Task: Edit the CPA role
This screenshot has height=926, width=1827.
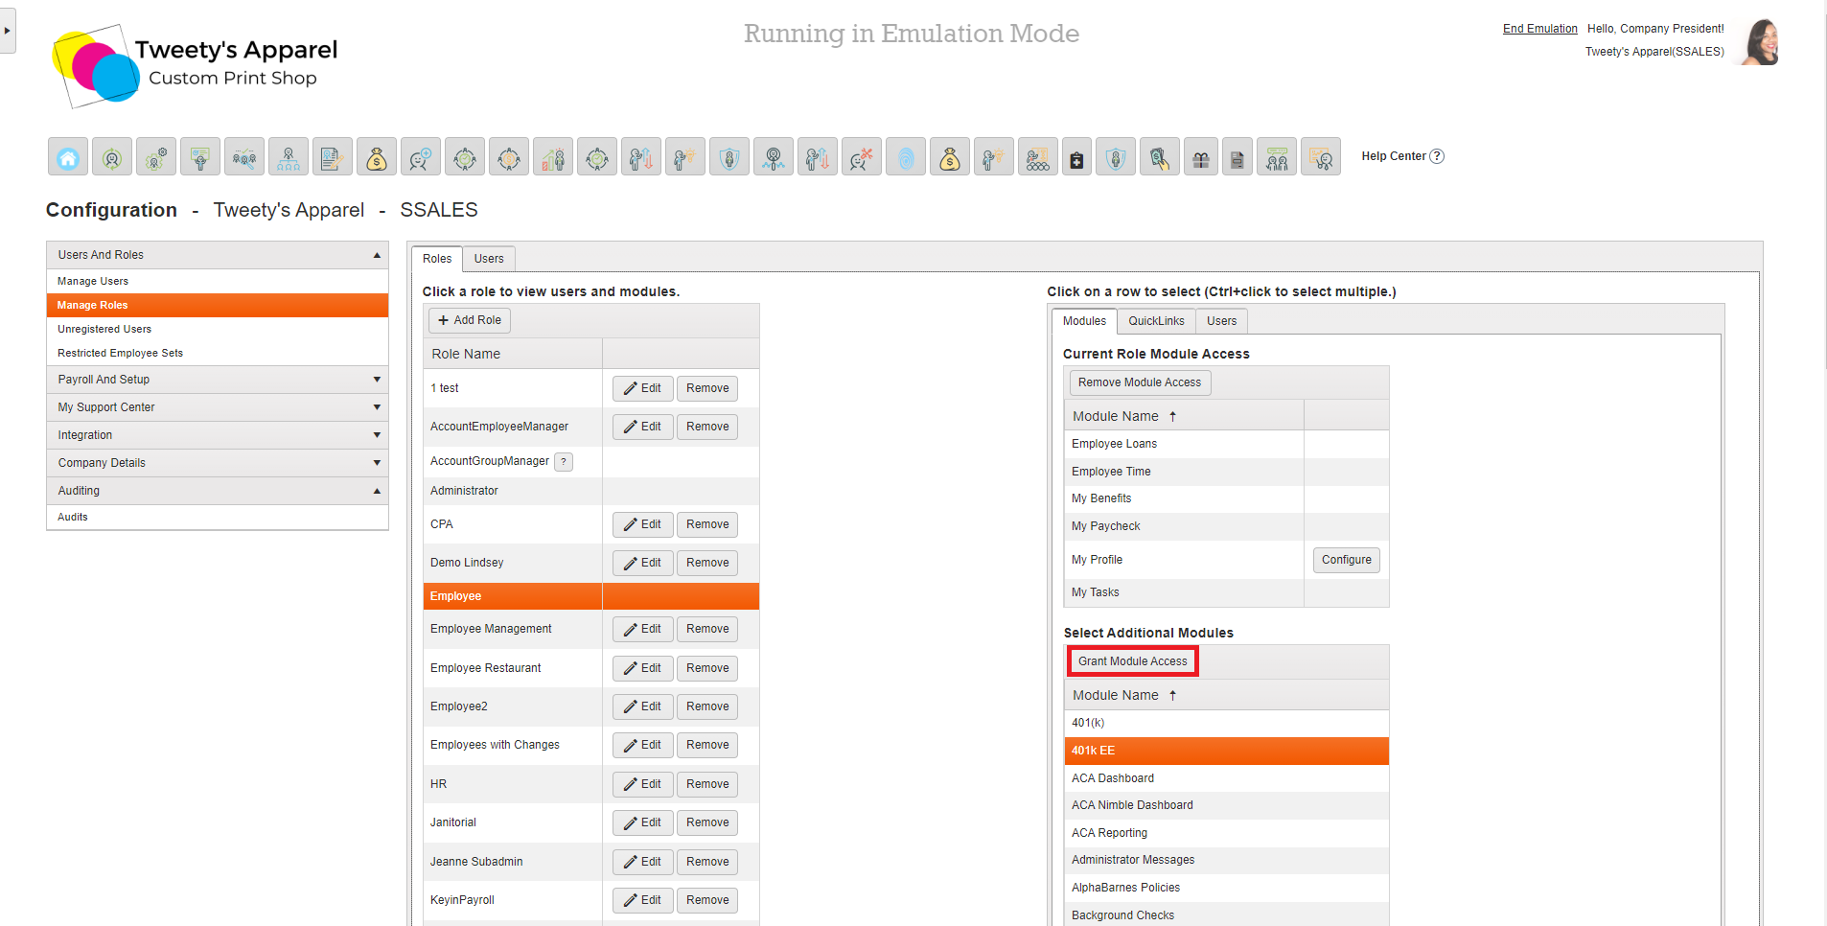Action: click(x=642, y=524)
